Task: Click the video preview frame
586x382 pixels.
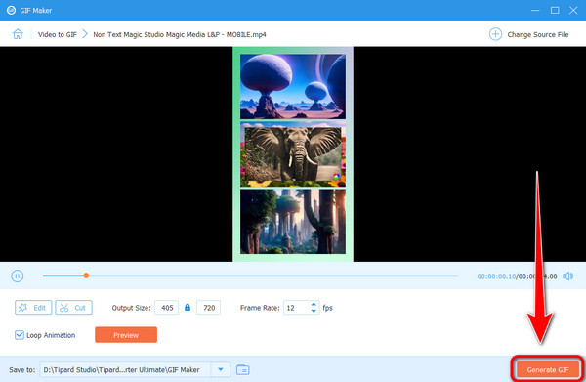Action: pos(293,154)
